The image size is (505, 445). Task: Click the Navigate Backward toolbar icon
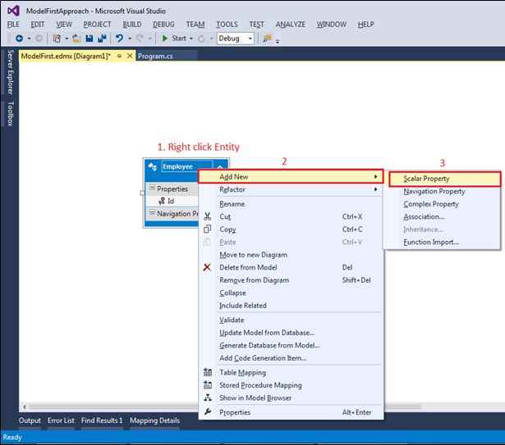tap(20, 39)
